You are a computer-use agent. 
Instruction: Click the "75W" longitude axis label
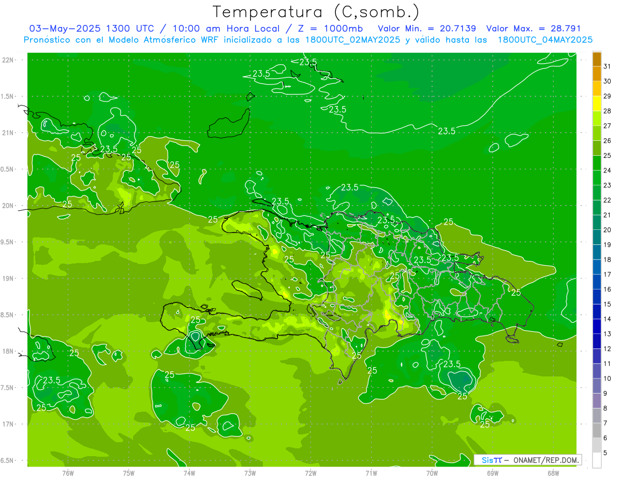(x=129, y=473)
